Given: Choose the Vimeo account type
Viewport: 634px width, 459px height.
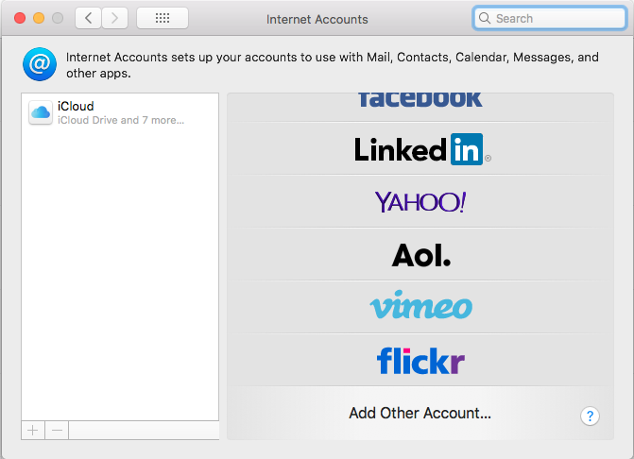Looking at the screenshot, I should [x=420, y=306].
